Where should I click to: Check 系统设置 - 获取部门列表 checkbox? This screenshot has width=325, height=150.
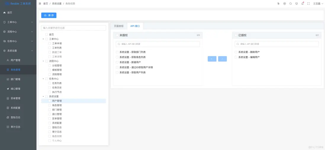coord(117,52)
